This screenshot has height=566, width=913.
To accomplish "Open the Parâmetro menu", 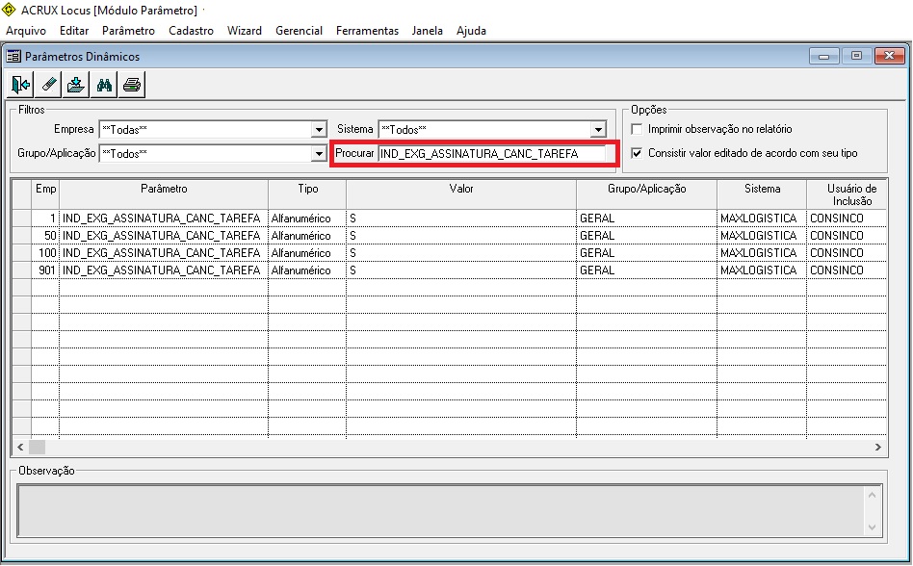I will coord(129,31).
